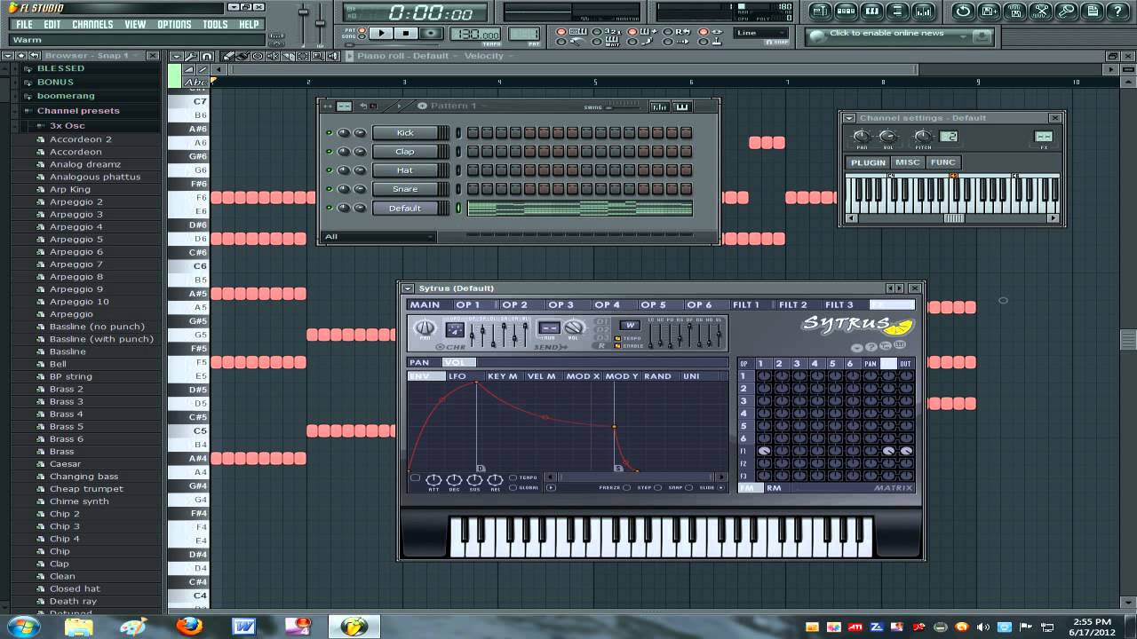The height and width of the screenshot is (639, 1137).
Task: Click the magnet snap icon in piano roll
Action: (x=207, y=56)
